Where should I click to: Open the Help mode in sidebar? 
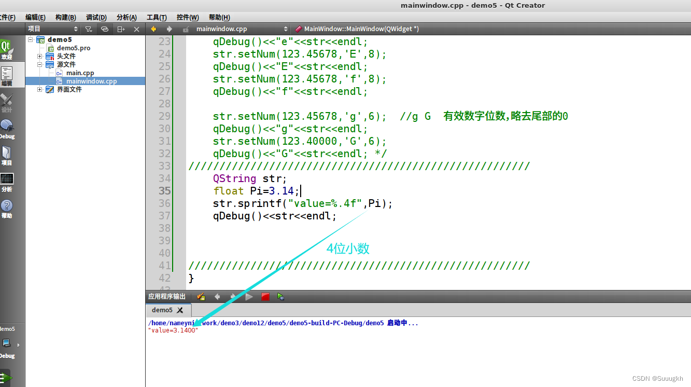click(x=6, y=209)
